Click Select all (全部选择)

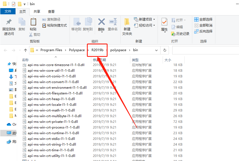(x=203, y=19)
